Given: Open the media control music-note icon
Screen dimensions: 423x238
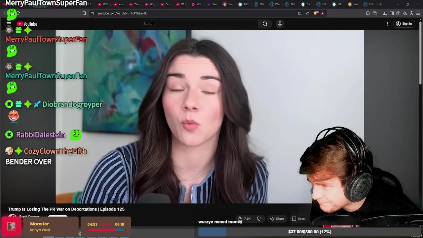Looking at the screenshot, I should 385,13.
